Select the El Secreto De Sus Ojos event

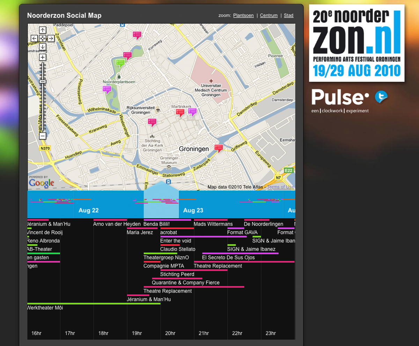pyautogui.click(x=228, y=258)
